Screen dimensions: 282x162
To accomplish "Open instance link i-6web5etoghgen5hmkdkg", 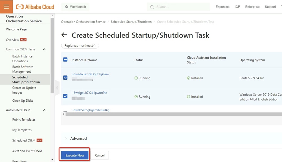I will tap(90, 110).
